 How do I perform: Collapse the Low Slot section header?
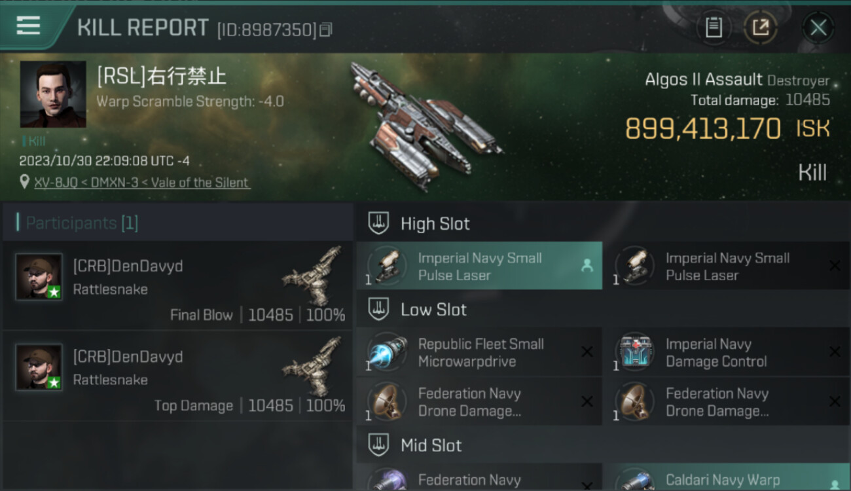click(x=602, y=310)
